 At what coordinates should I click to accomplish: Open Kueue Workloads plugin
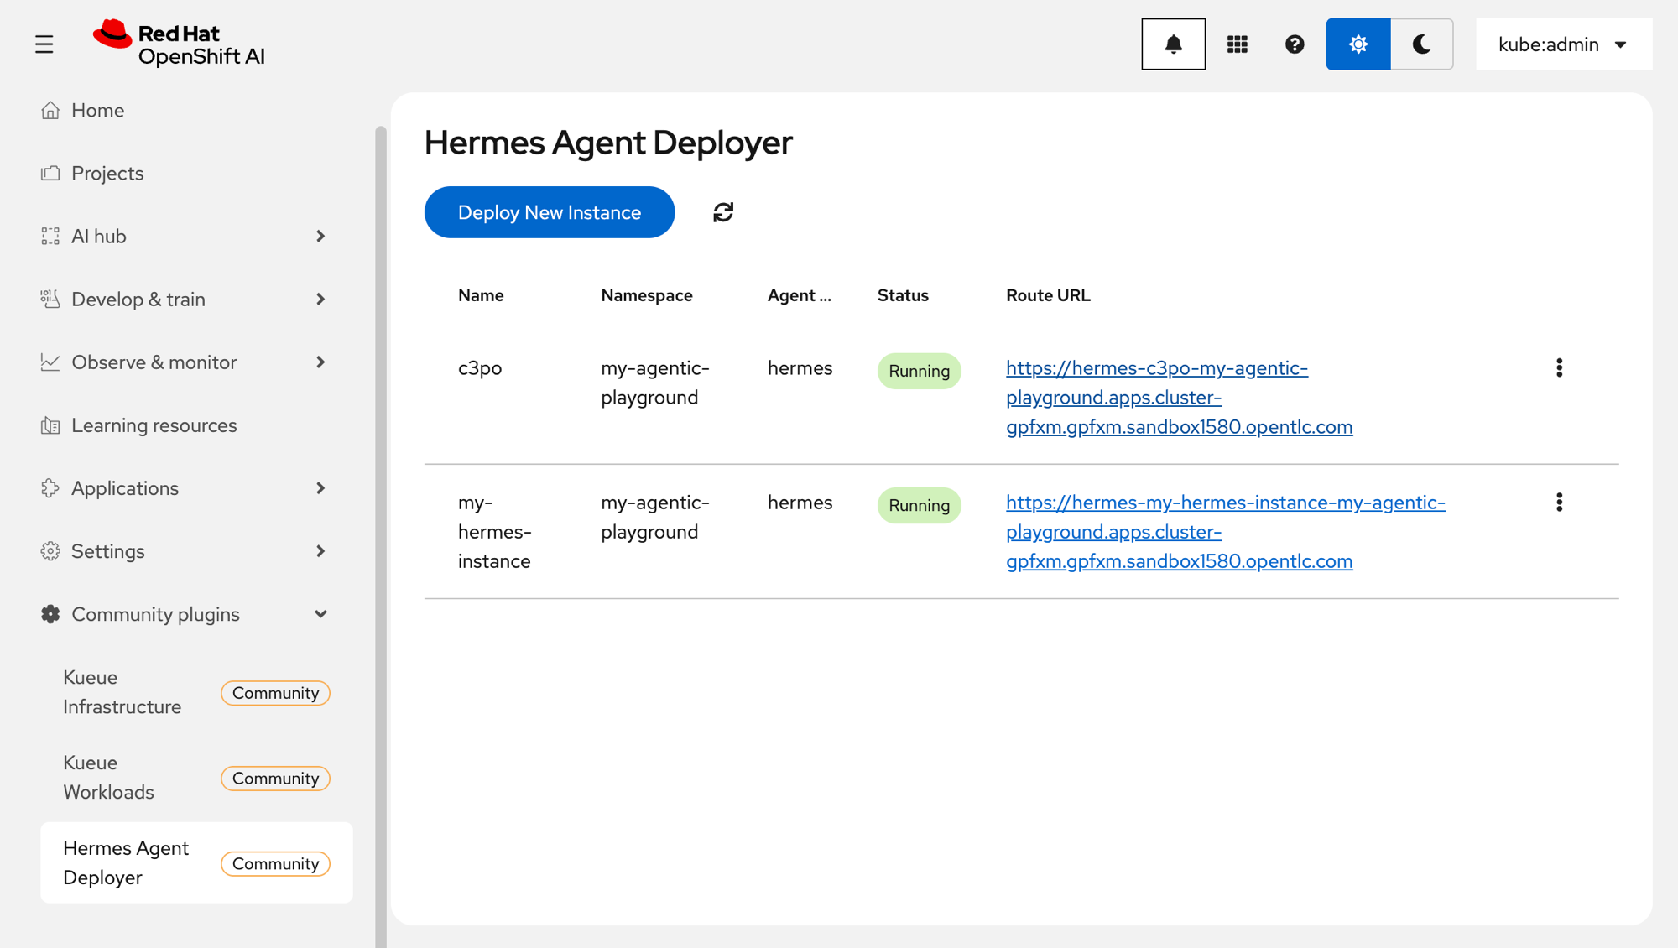(196, 778)
